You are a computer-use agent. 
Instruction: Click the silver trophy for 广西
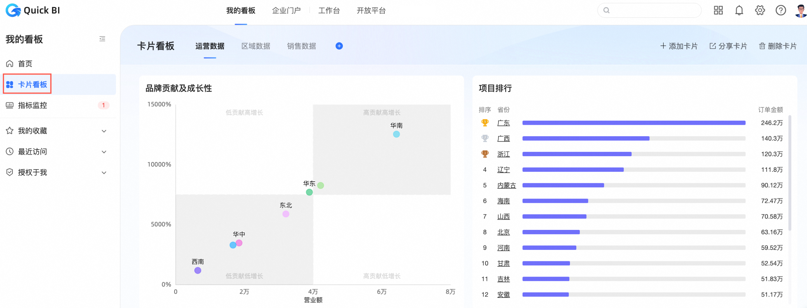coord(485,138)
